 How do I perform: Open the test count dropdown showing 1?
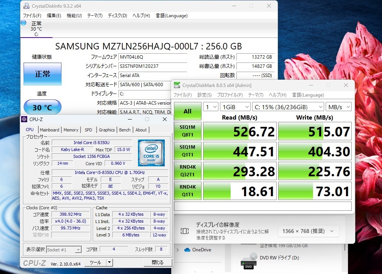(x=210, y=107)
